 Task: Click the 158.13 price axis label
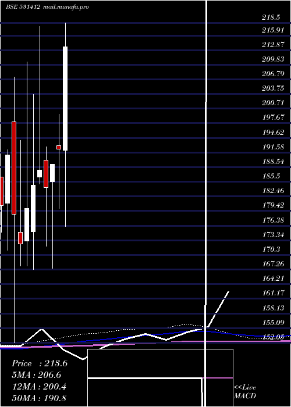(273, 308)
